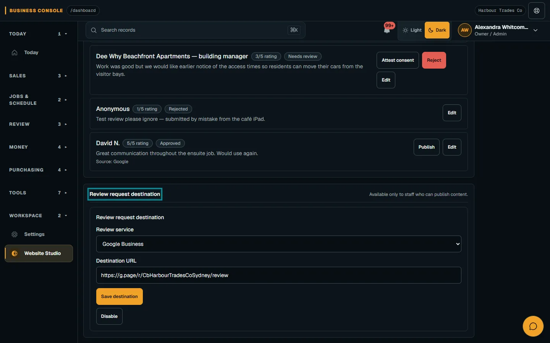Click the Website Studio globe icon
This screenshot has width=550, height=343.
pos(15,253)
